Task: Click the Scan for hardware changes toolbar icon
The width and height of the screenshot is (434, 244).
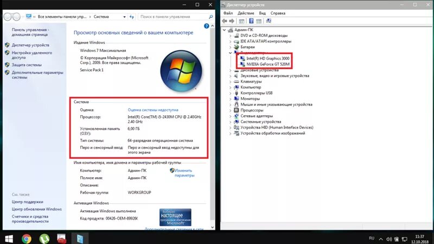Action: [268, 21]
